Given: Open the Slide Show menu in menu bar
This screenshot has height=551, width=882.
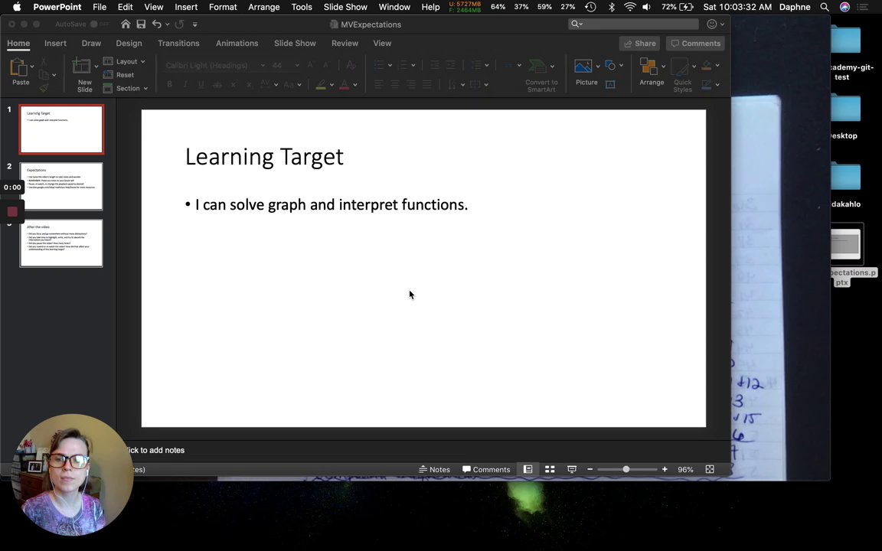Looking at the screenshot, I should tap(345, 8).
